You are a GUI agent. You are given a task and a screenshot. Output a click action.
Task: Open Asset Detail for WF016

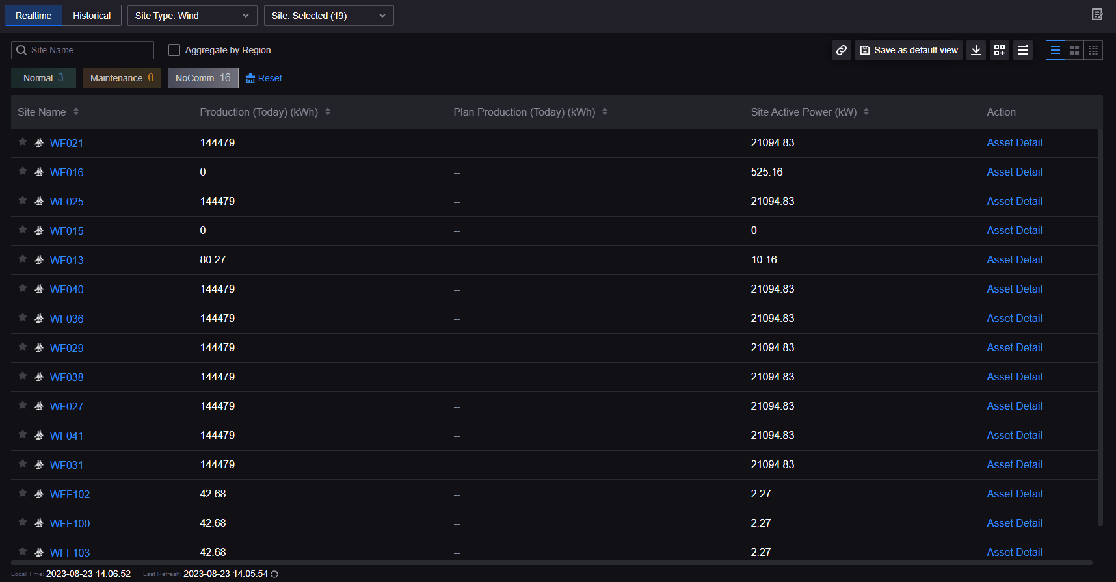pyautogui.click(x=1015, y=172)
